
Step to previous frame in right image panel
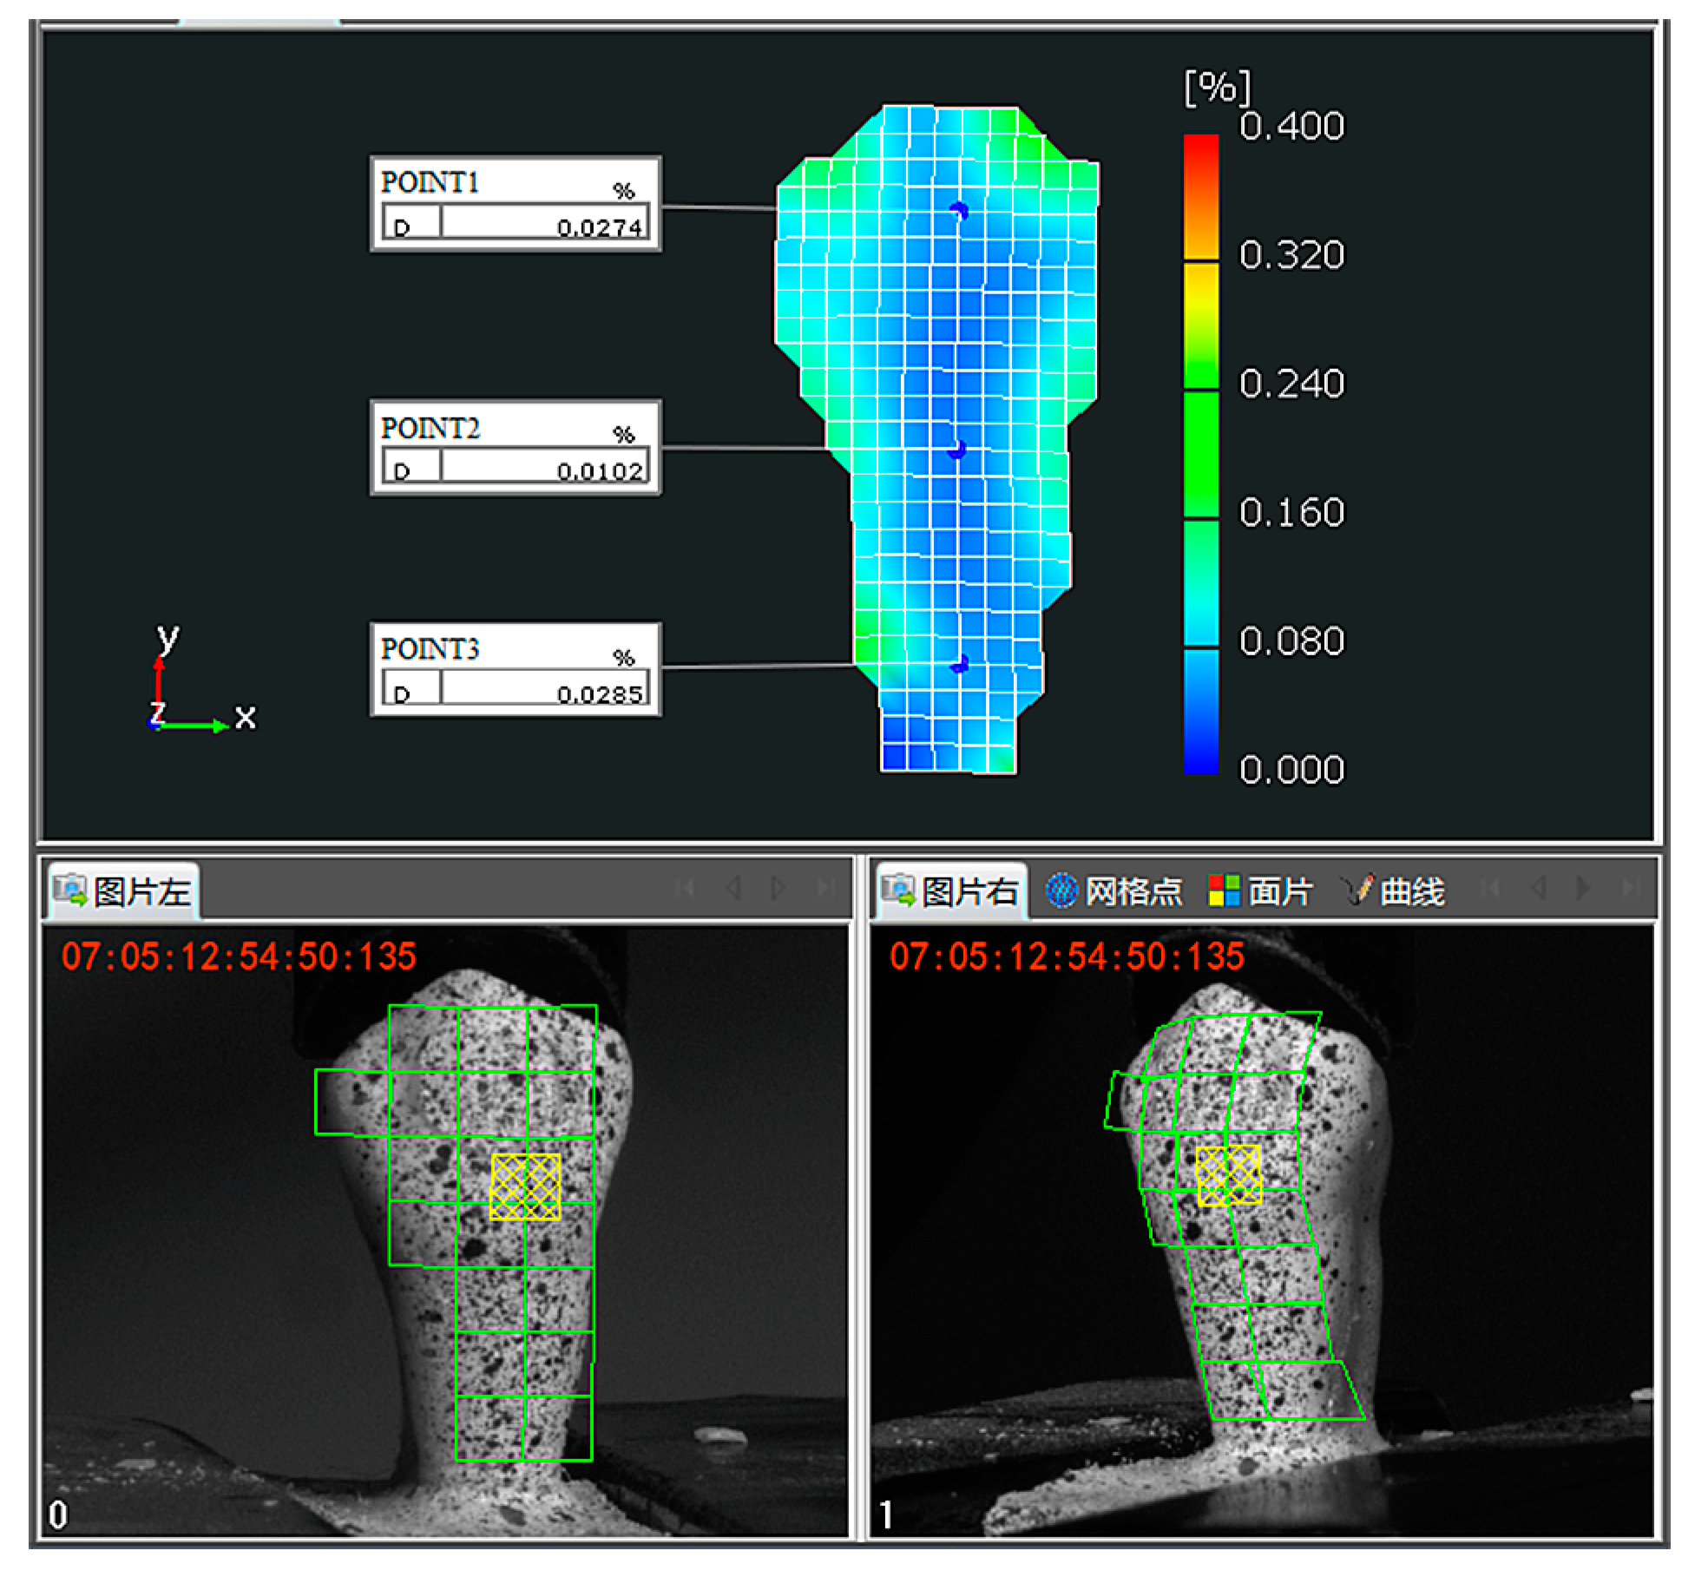(1539, 888)
